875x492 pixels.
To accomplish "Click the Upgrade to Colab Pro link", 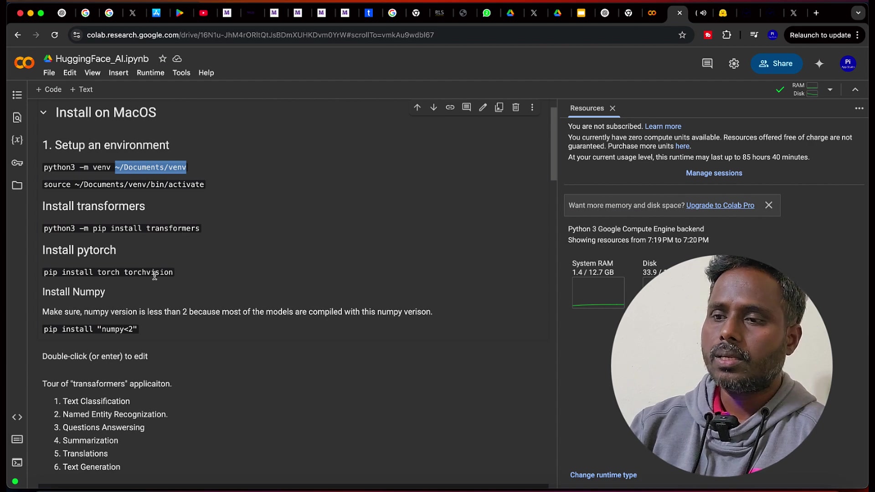I will [x=720, y=205].
